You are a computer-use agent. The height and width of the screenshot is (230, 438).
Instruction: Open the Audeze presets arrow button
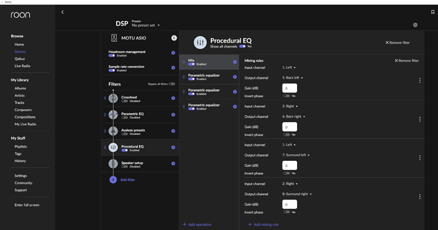point(173,131)
